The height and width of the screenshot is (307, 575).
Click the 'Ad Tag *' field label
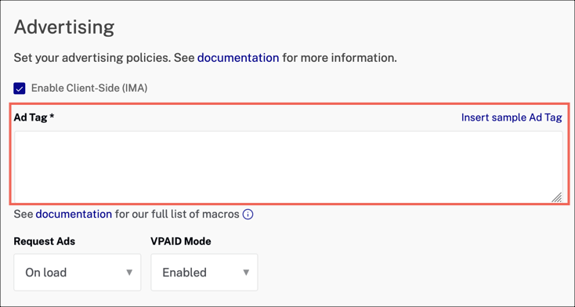coord(34,117)
